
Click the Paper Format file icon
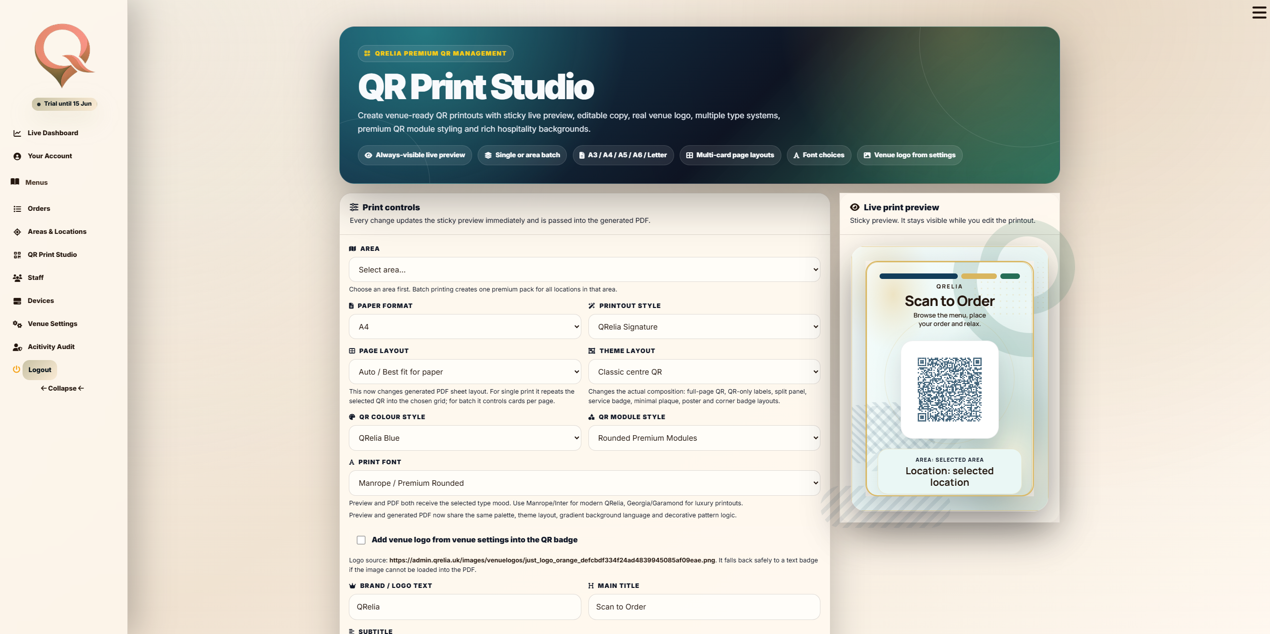351,306
